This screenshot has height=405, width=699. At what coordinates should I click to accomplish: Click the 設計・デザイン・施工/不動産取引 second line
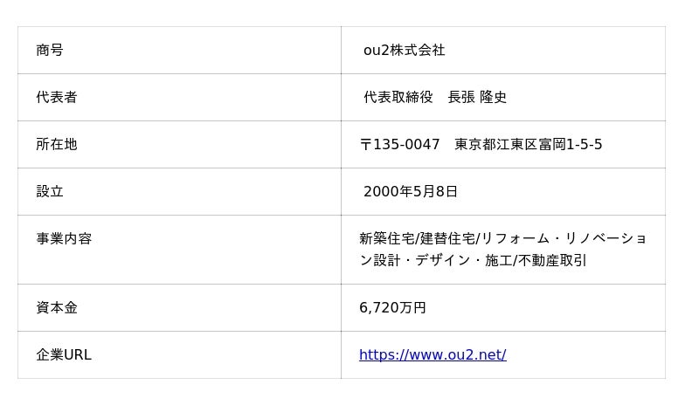point(480,260)
